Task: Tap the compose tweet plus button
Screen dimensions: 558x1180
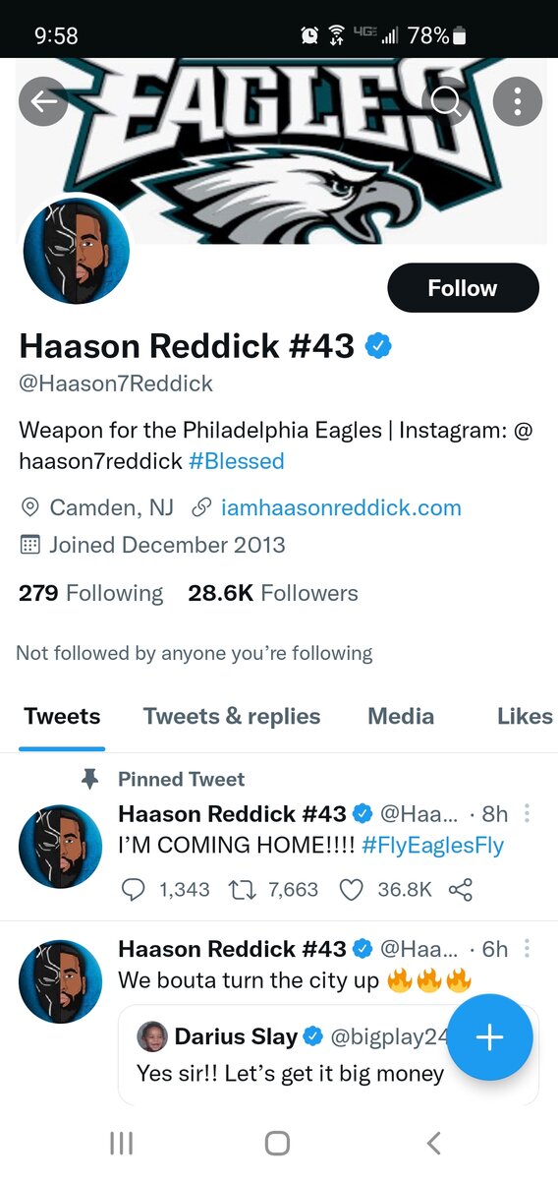Action: click(489, 1037)
